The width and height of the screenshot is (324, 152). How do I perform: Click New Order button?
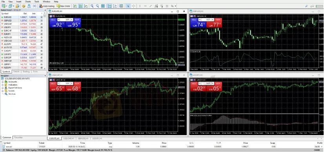pos(63,6)
